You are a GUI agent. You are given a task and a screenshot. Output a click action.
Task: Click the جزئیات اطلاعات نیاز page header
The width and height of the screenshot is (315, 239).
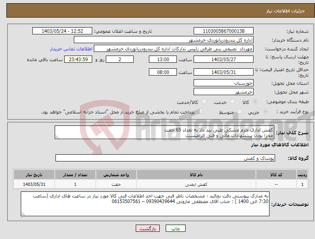285,11
